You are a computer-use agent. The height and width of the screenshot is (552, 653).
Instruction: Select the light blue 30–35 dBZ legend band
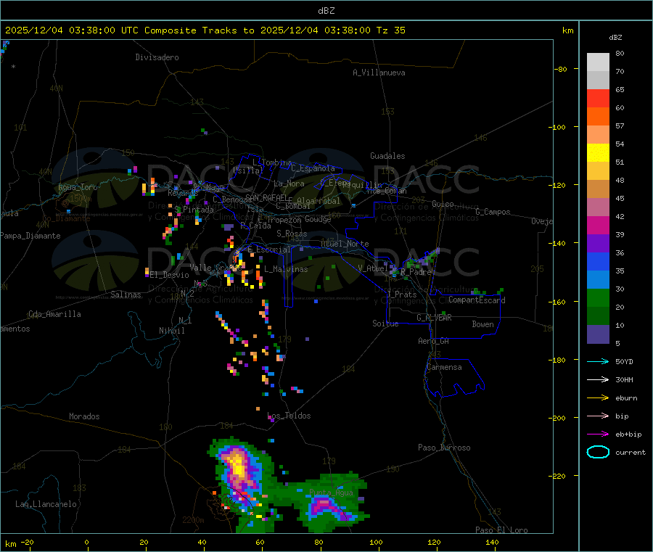pyautogui.click(x=598, y=280)
